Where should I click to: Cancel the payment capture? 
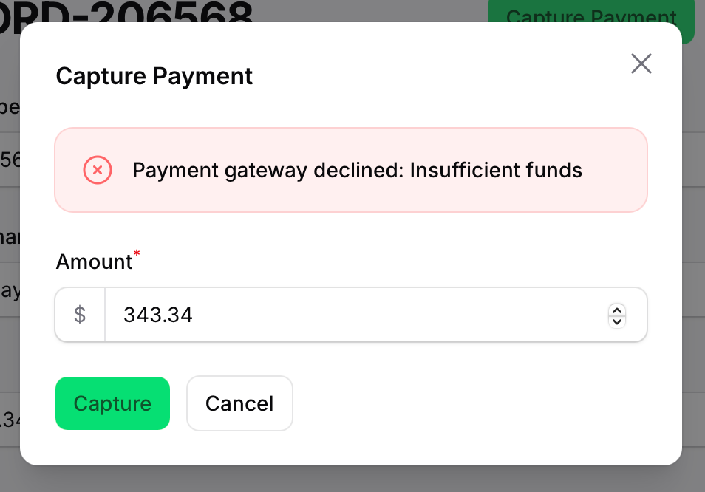[239, 403]
